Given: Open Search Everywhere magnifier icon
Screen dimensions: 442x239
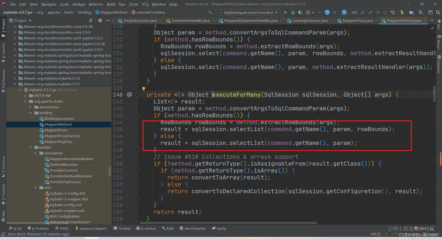Looking at the screenshot, I should tap(438, 12).
